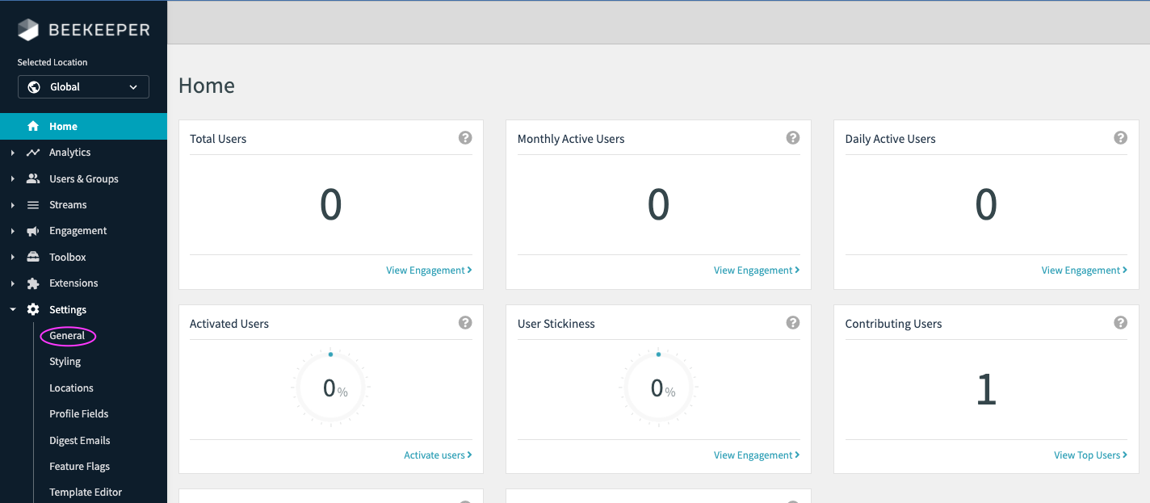Follow View Engagement link on Total Users card
Image resolution: width=1150 pixels, height=503 pixels.
pyautogui.click(x=429, y=270)
